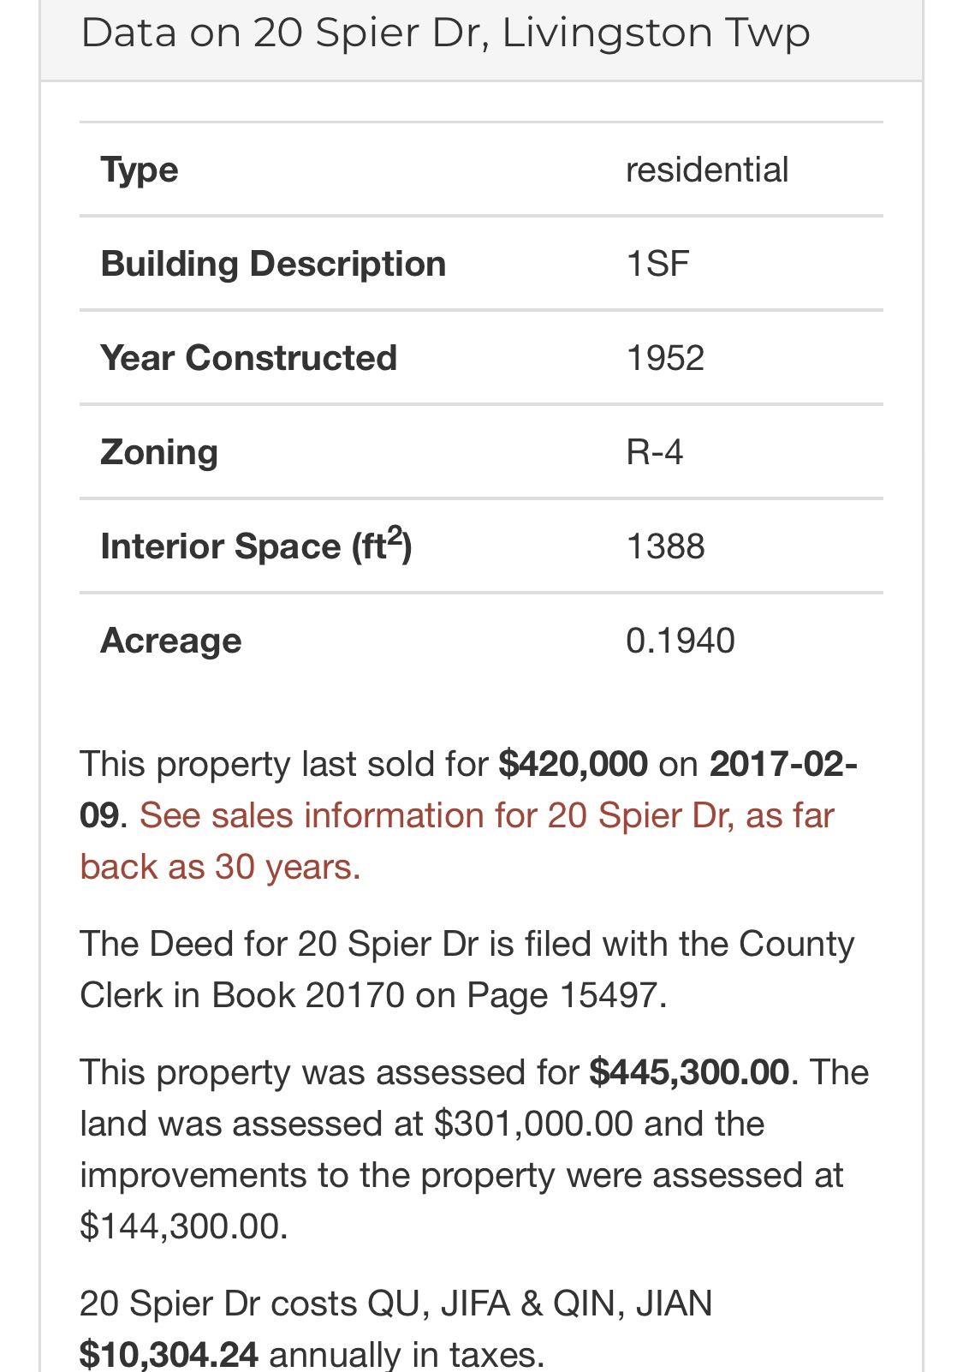
Task: Click the 0.1940 acreage value
Action: coord(681,641)
